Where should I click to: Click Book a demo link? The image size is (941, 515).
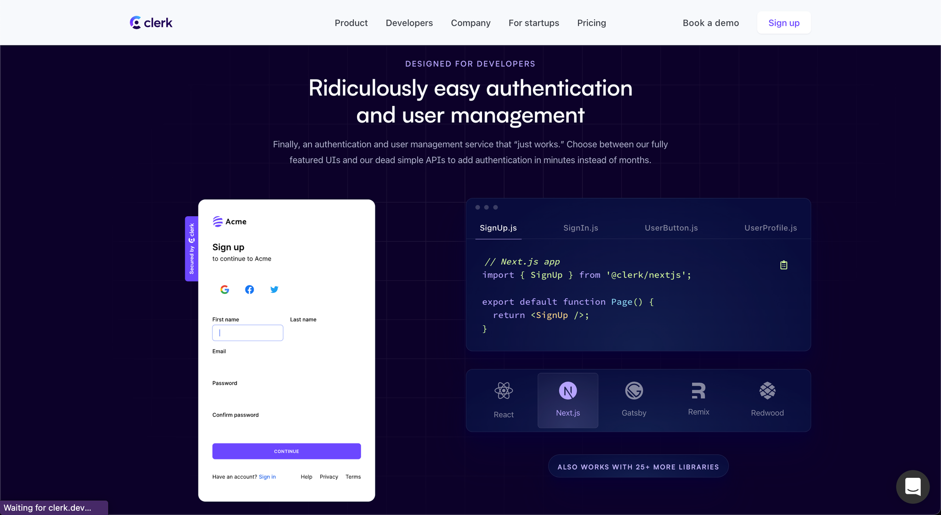(x=711, y=23)
